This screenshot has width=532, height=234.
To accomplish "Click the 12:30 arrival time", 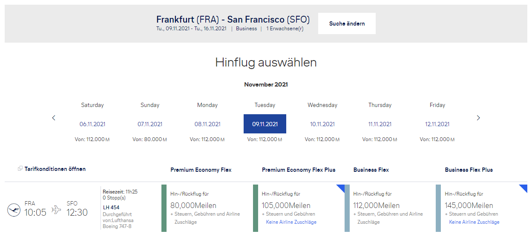I will pos(77,212).
